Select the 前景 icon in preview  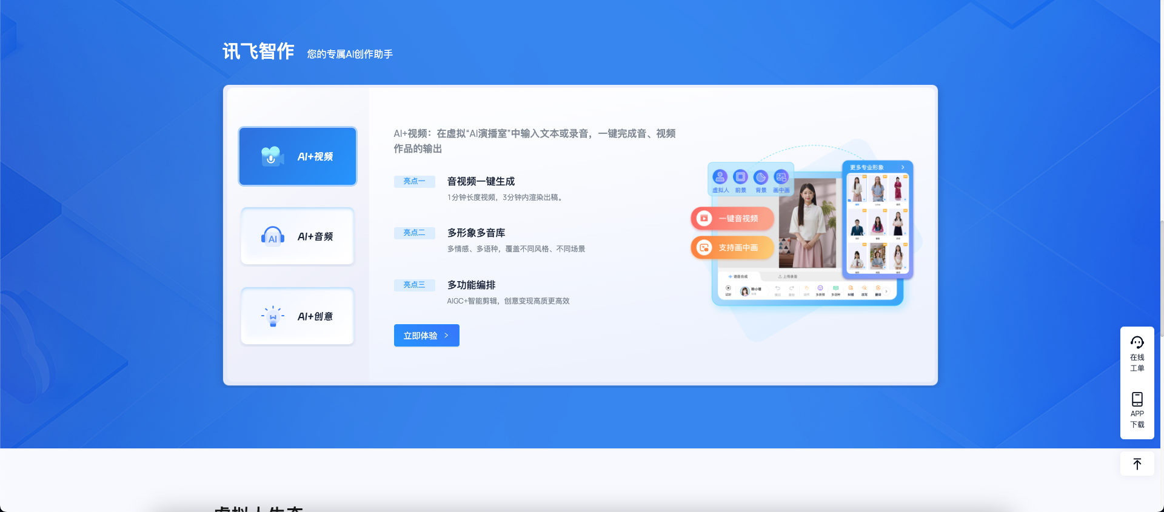pyautogui.click(x=740, y=177)
